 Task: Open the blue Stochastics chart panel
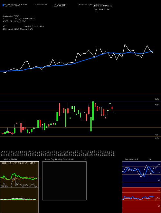pyautogui.click(x=141, y=174)
